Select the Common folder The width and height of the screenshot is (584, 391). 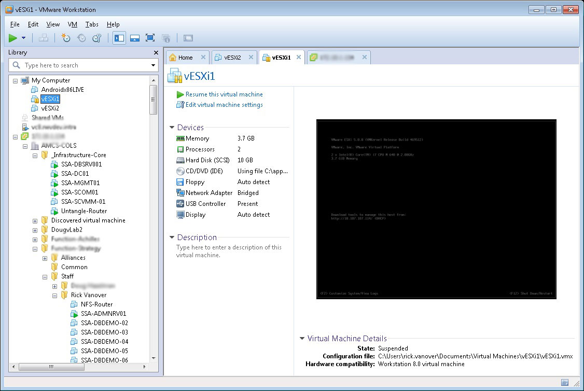[x=74, y=267]
